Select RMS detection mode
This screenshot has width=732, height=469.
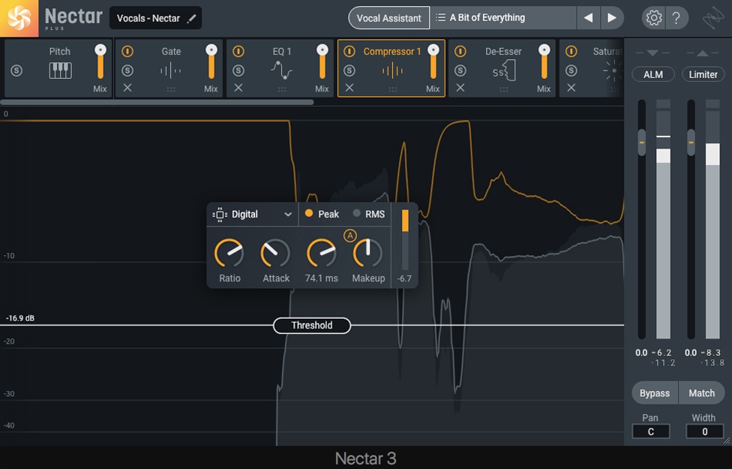[369, 214]
